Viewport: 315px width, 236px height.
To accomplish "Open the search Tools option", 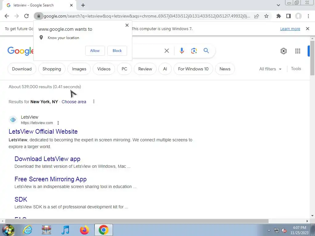I will click(x=296, y=69).
